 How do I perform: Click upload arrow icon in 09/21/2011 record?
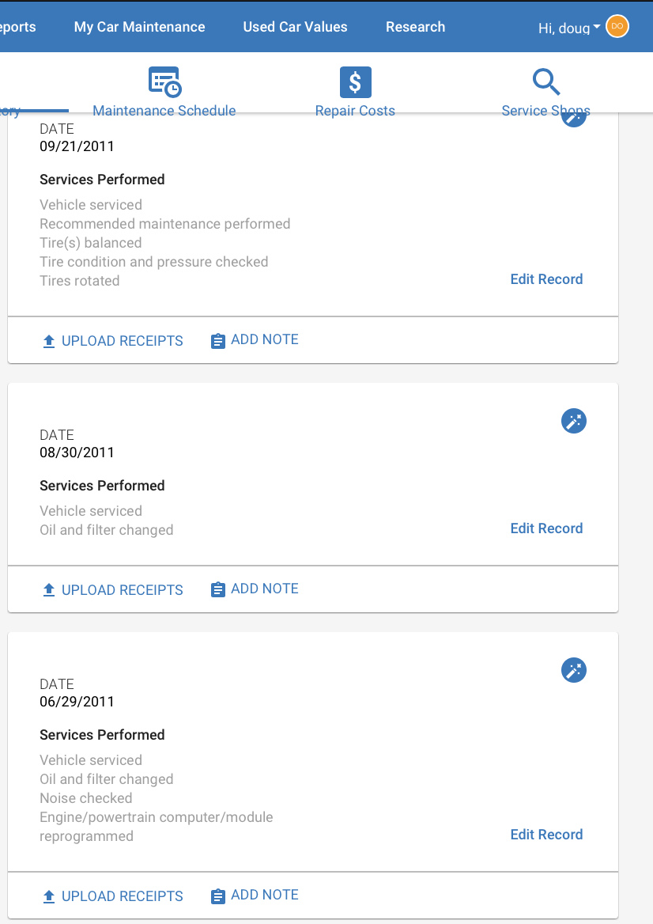click(x=49, y=341)
